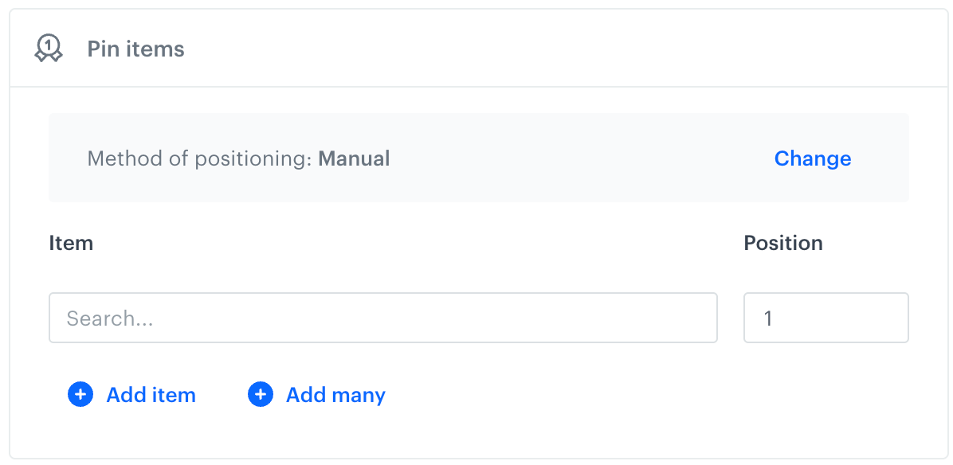Select the Add item text button
This screenshot has height=465, width=953.
click(x=151, y=395)
